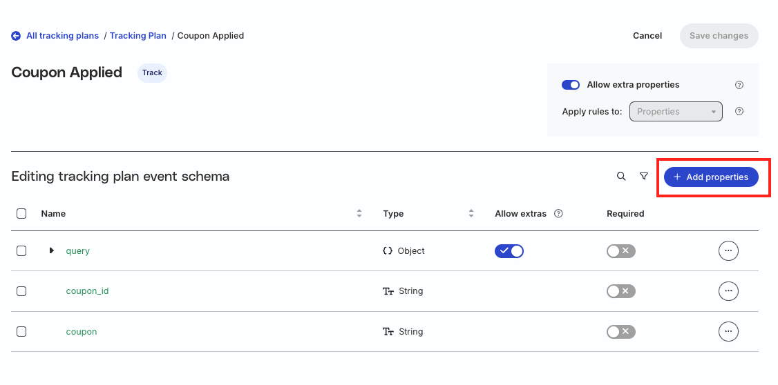The width and height of the screenshot is (778, 385).
Task: Click the back arrow icon beside All tracking plans
Action: click(16, 36)
